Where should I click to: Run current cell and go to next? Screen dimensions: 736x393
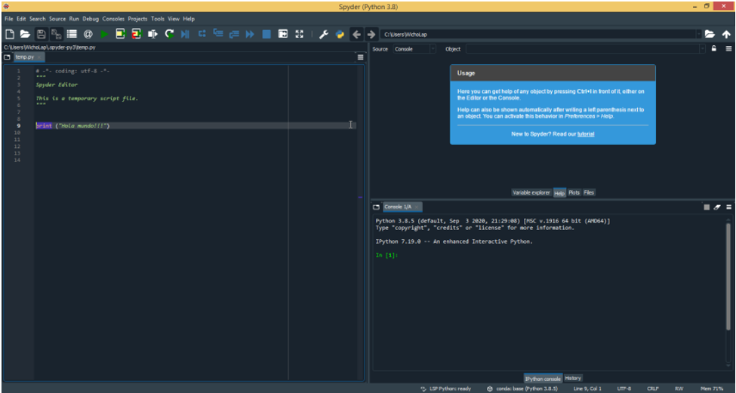click(137, 34)
